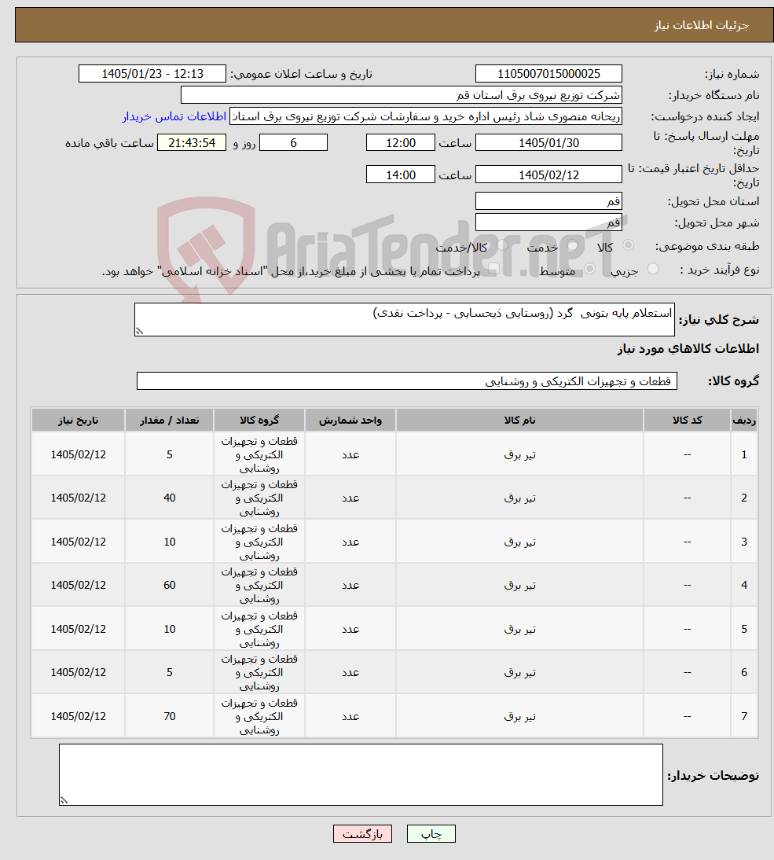The image size is (774, 860).
Task: Click quantity 5 in row 1
Action: 170,454
